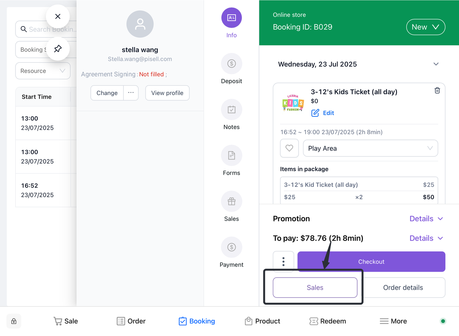The width and height of the screenshot is (459, 336).
Task: Collapse the Wednesday, 23 Jul 2025 section
Action: pyautogui.click(x=436, y=64)
